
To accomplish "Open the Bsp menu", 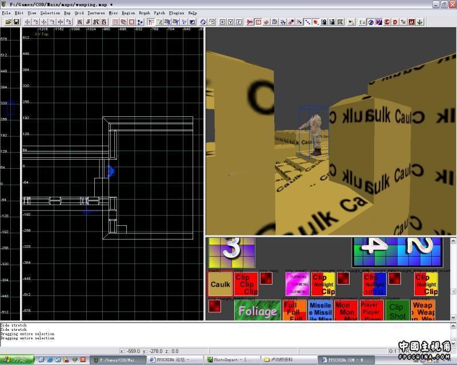I will (67, 13).
